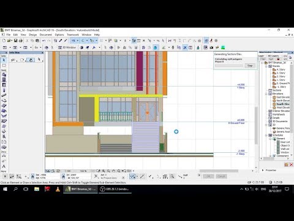The height and width of the screenshot is (221, 294).
Task: Switch to the OBS window on the taskbar
Action: click(115, 189)
